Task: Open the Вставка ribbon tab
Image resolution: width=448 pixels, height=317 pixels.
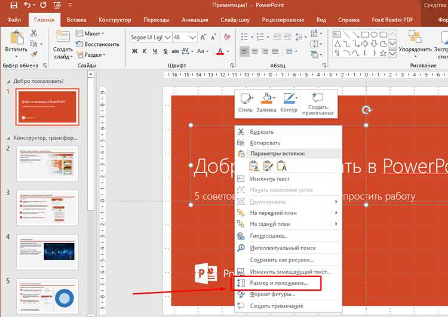Action: tap(76, 20)
